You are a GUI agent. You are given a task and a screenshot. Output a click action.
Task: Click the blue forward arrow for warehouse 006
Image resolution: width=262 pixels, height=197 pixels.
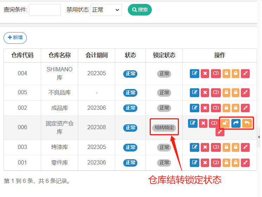tap(236, 123)
